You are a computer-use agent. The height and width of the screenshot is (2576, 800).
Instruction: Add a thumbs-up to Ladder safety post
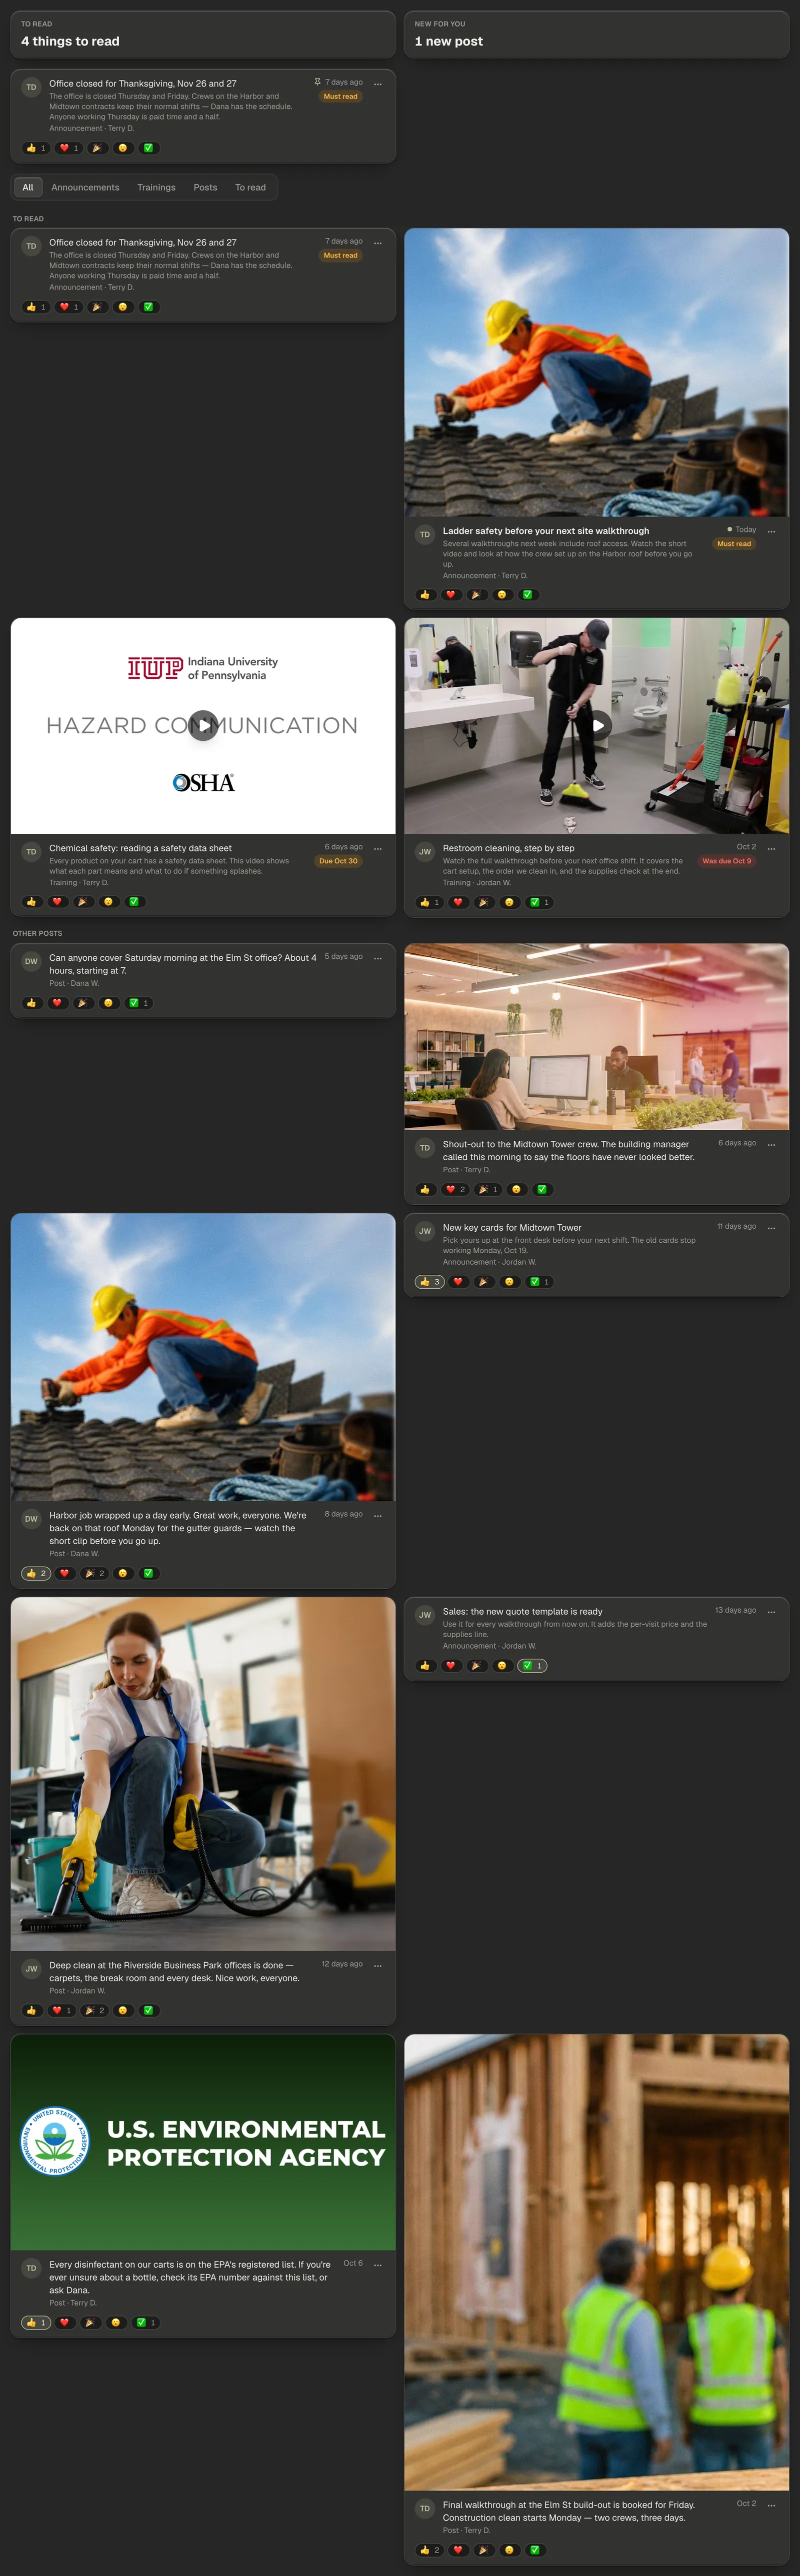point(425,595)
